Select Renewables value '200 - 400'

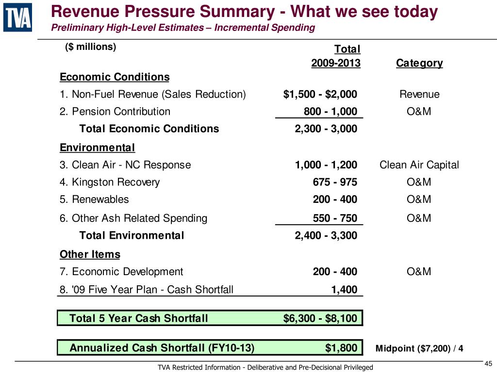pyautogui.click(x=335, y=199)
